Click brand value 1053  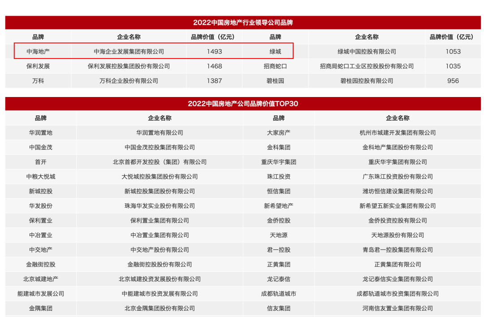pyautogui.click(x=453, y=51)
